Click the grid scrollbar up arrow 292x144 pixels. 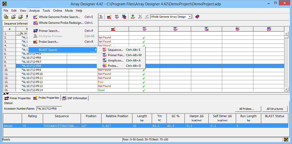pos(286,33)
